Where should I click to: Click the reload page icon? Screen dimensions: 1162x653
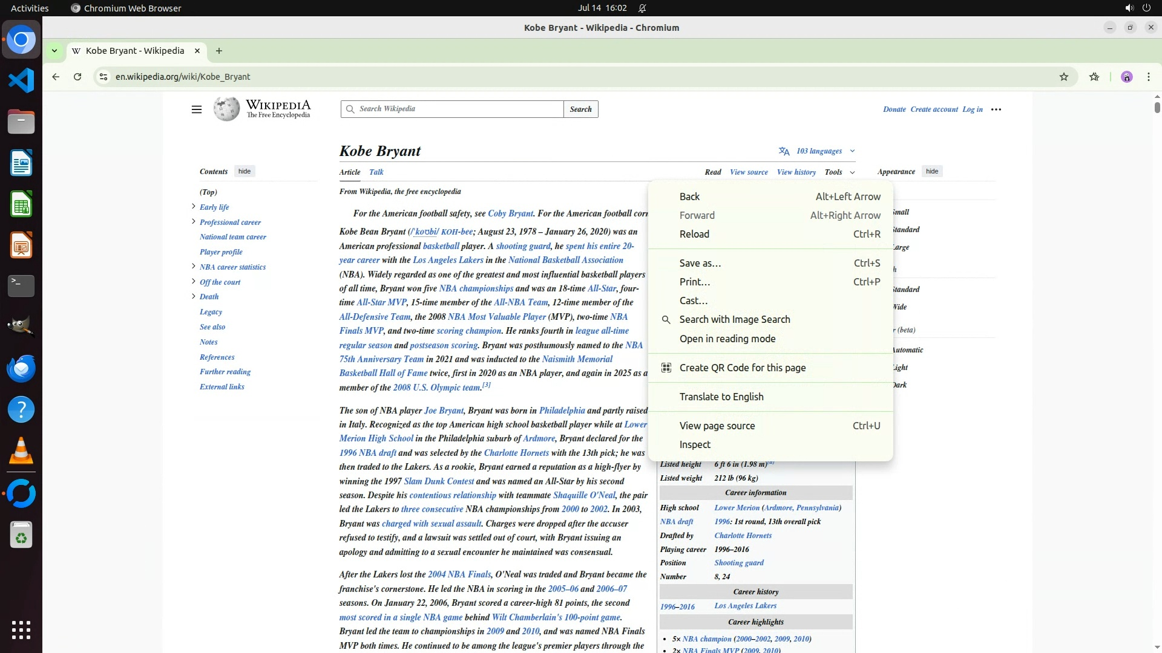click(77, 77)
